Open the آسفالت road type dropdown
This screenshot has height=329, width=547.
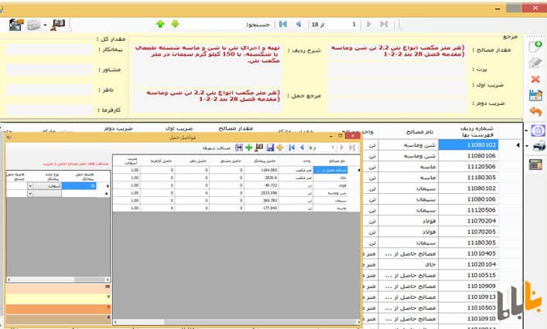(x=30, y=186)
